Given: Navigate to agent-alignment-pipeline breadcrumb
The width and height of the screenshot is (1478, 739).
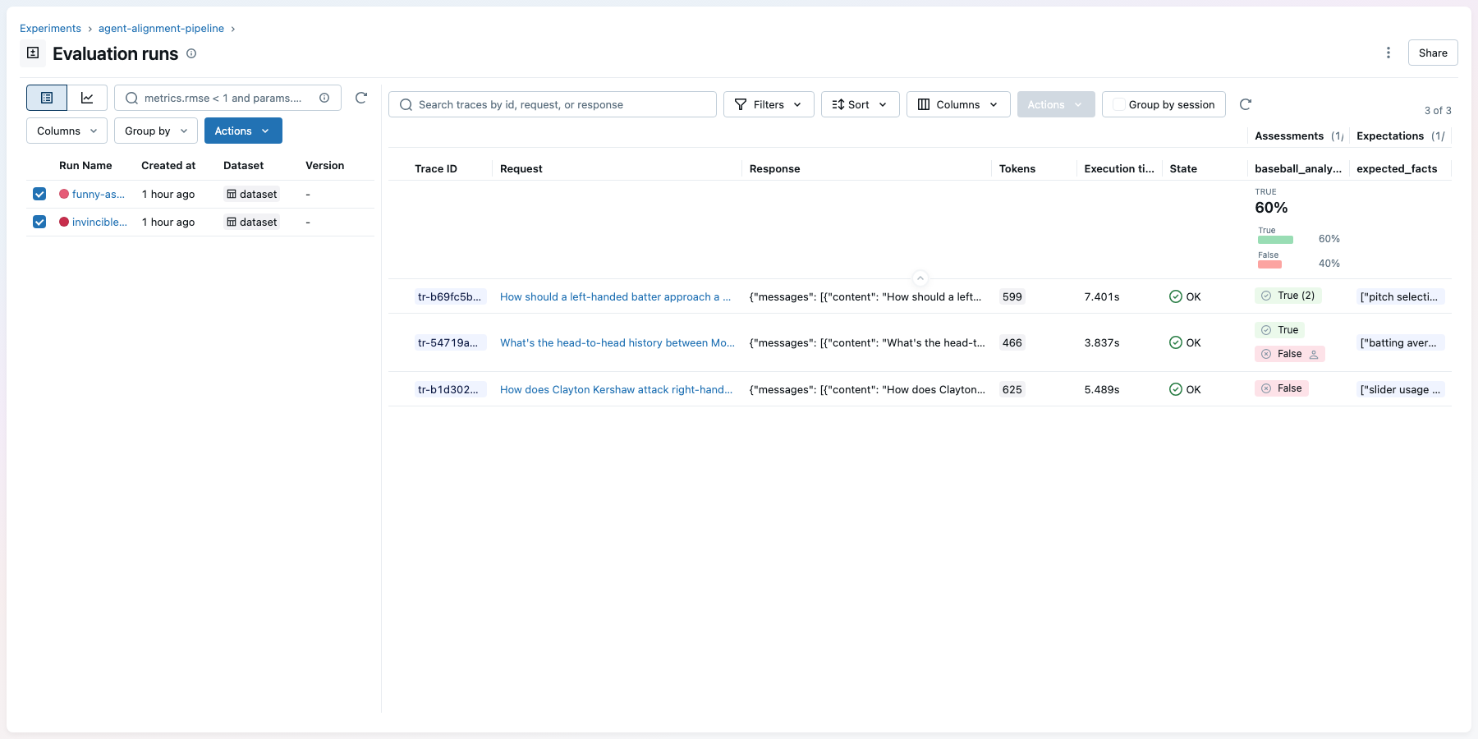Looking at the screenshot, I should 161,28.
